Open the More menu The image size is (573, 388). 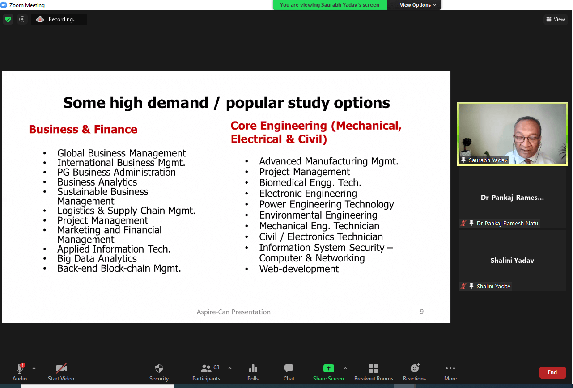coord(450,372)
